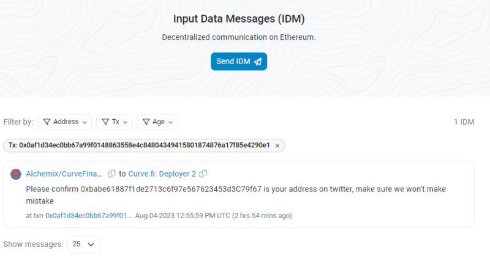
Task: Click the 1 IDM count label
Action: coord(464,122)
